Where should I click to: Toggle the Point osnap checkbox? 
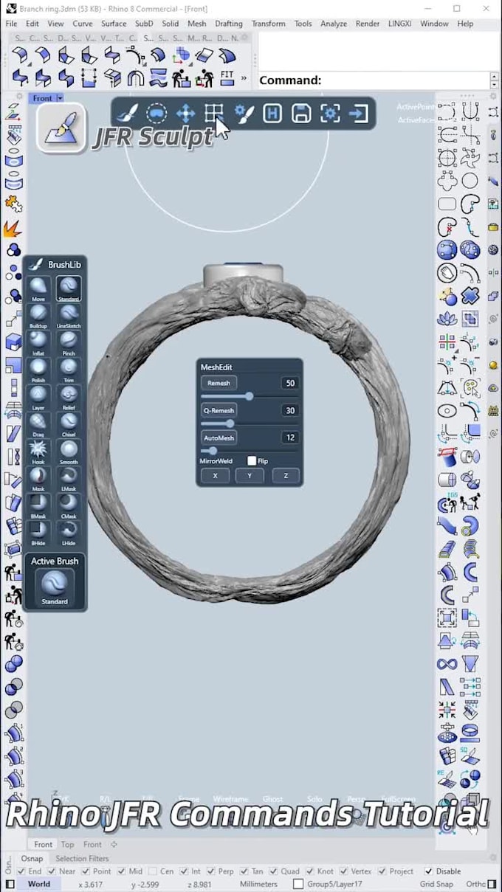[x=85, y=871]
